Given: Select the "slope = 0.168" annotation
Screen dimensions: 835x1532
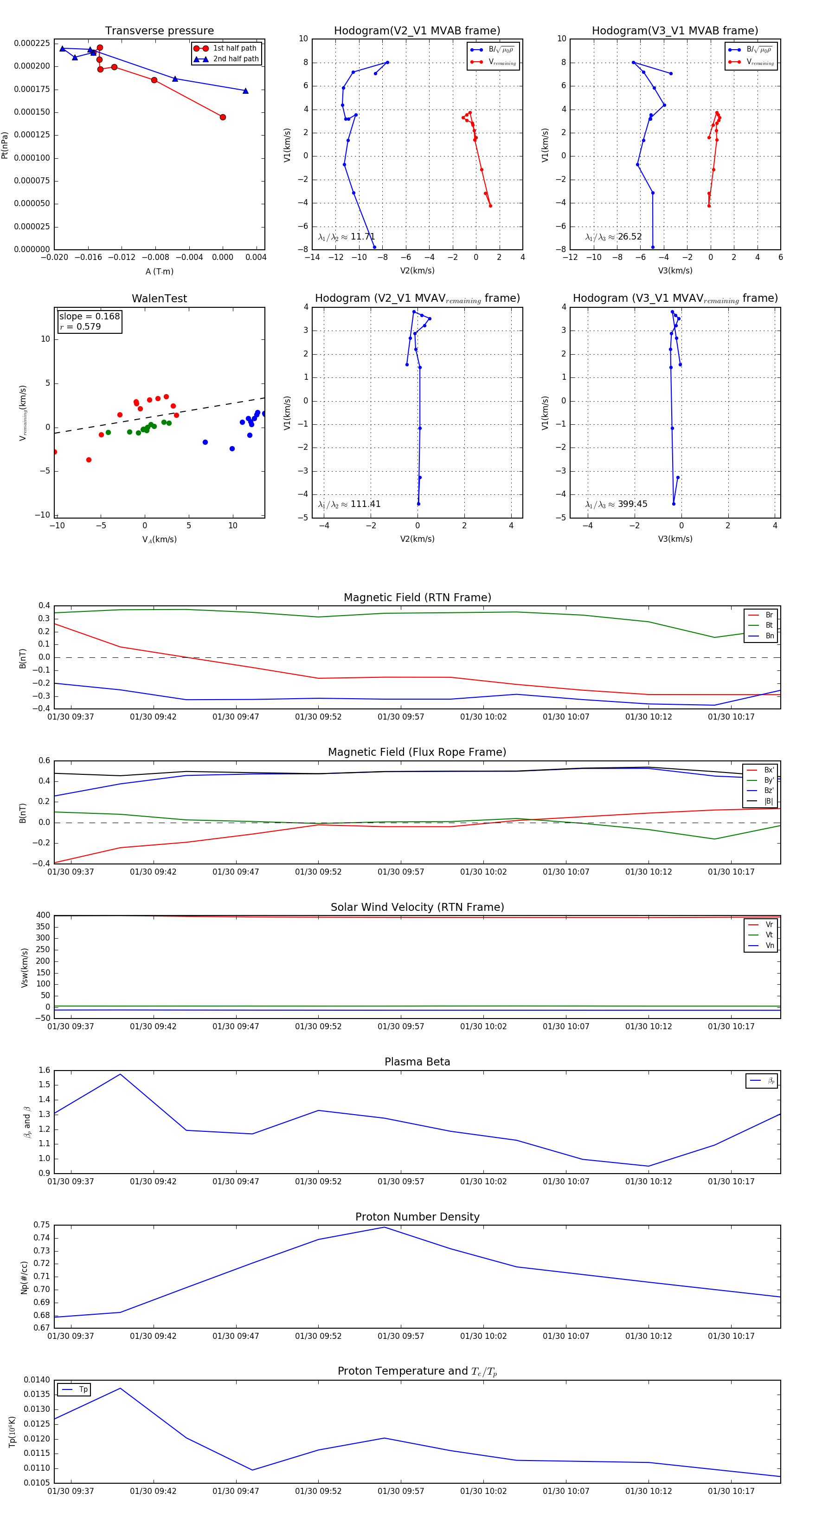Looking at the screenshot, I should 89,317.
